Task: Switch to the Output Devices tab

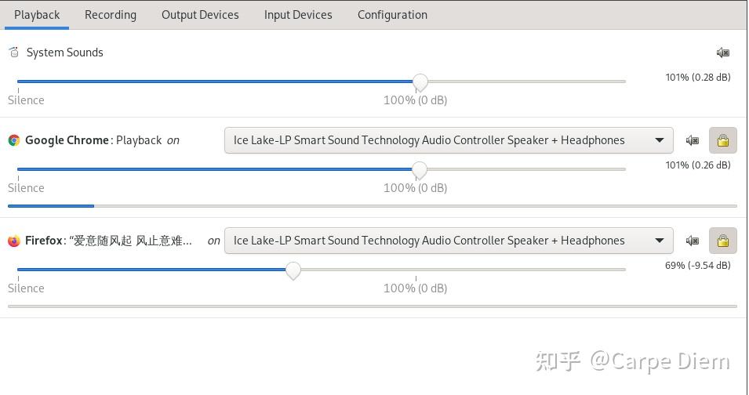Action: coord(200,15)
